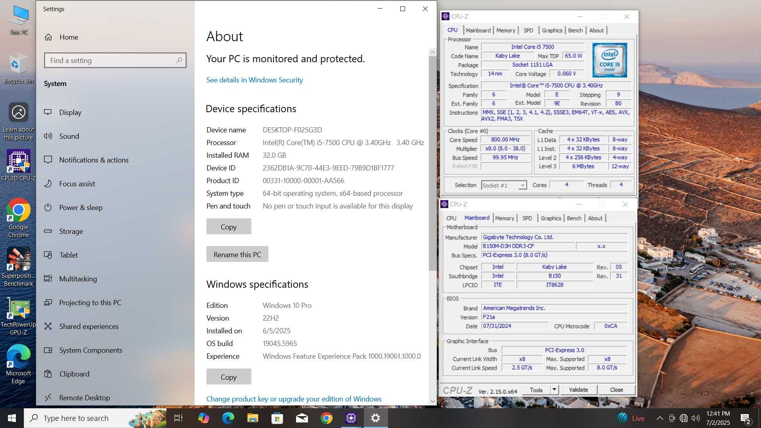Open Chrome from the taskbar

327,418
